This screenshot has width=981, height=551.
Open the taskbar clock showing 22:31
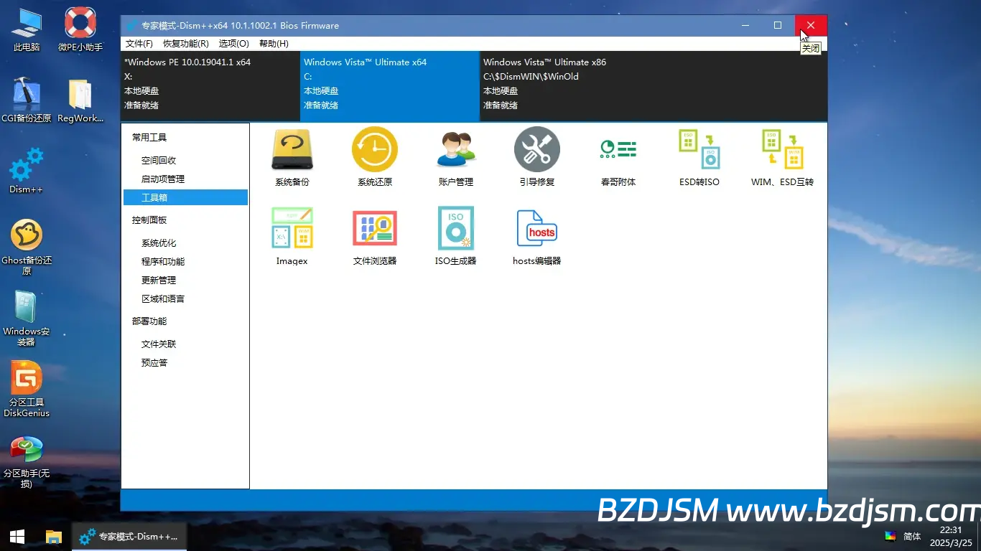coord(951,537)
